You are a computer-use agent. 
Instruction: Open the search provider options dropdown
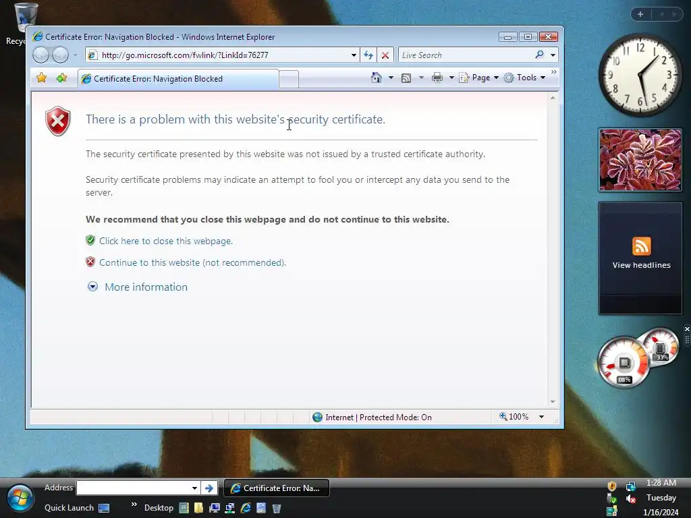pyautogui.click(x=553, y=55)
